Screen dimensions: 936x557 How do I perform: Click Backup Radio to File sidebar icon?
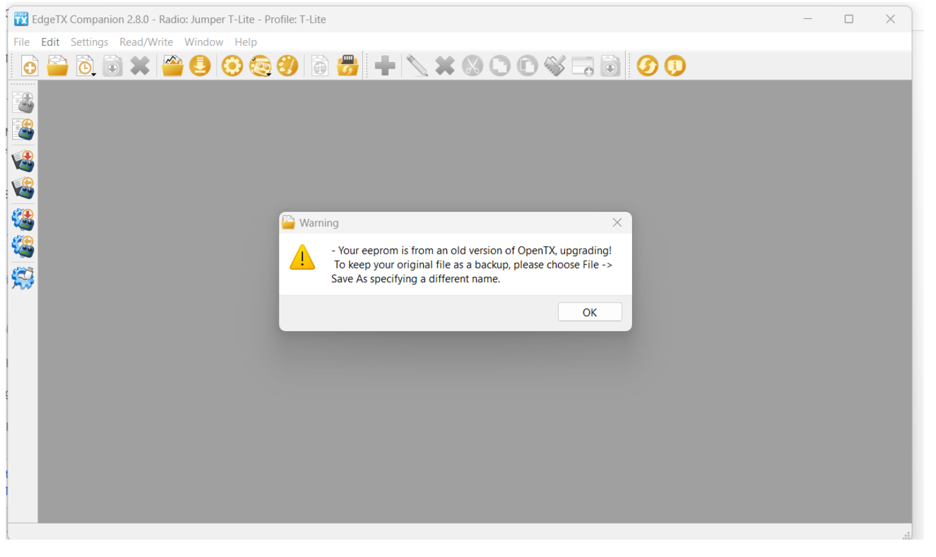[x=23, y=188]
